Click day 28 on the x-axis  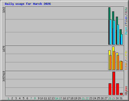click(x=110, y=98)
